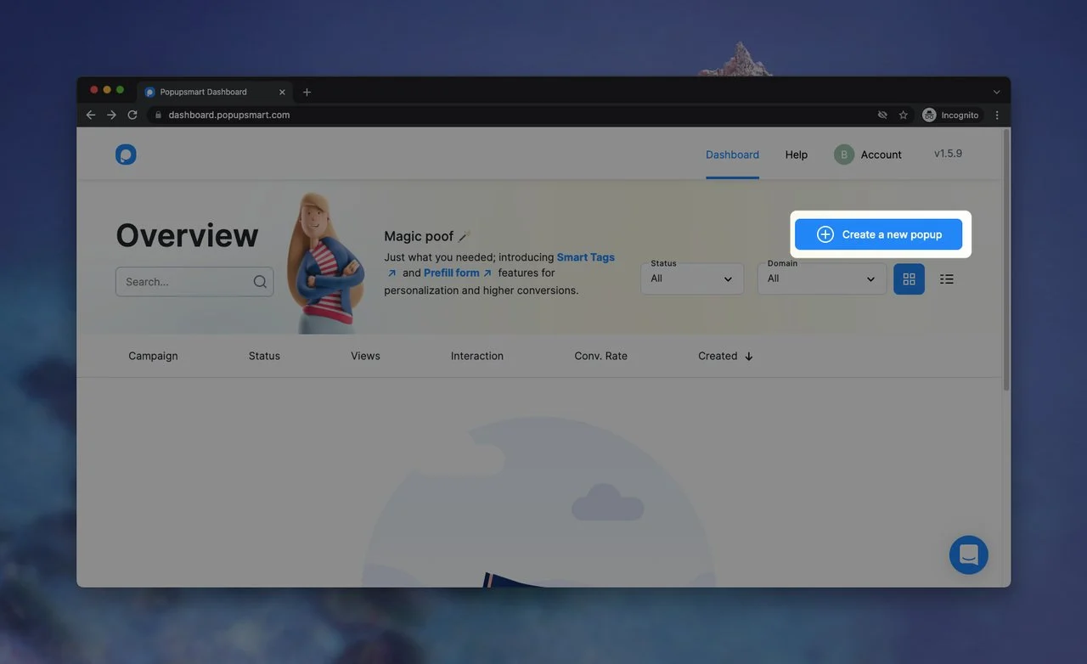Viewport: 1087px width, 664px height.
Task: Click the search magnifier icon
Action: point(260,282)
